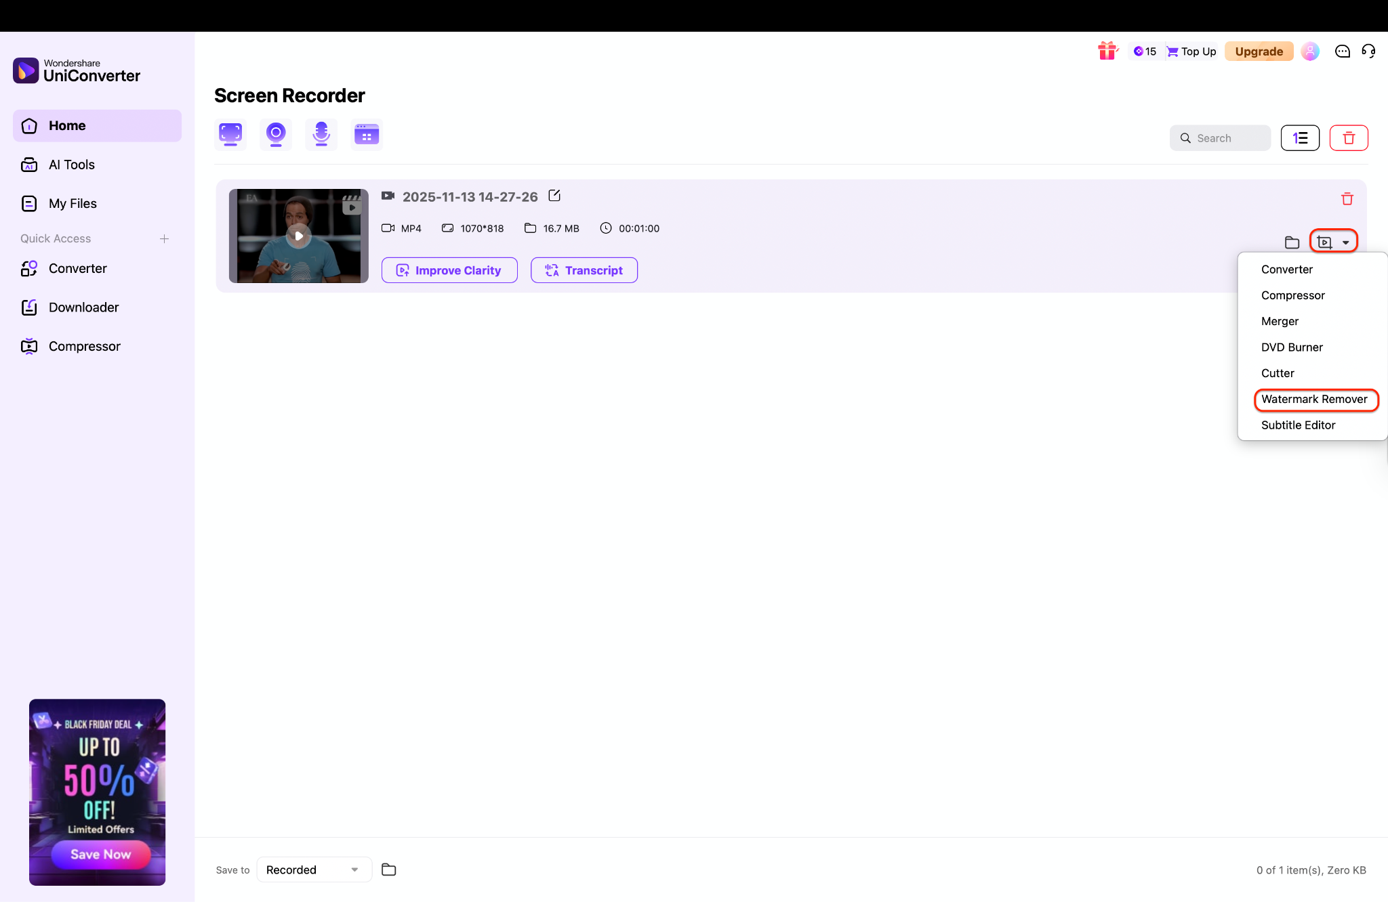The image size is (1388, 902).
Task: Click the screen recorder icon
Action: tap(230, 134)
